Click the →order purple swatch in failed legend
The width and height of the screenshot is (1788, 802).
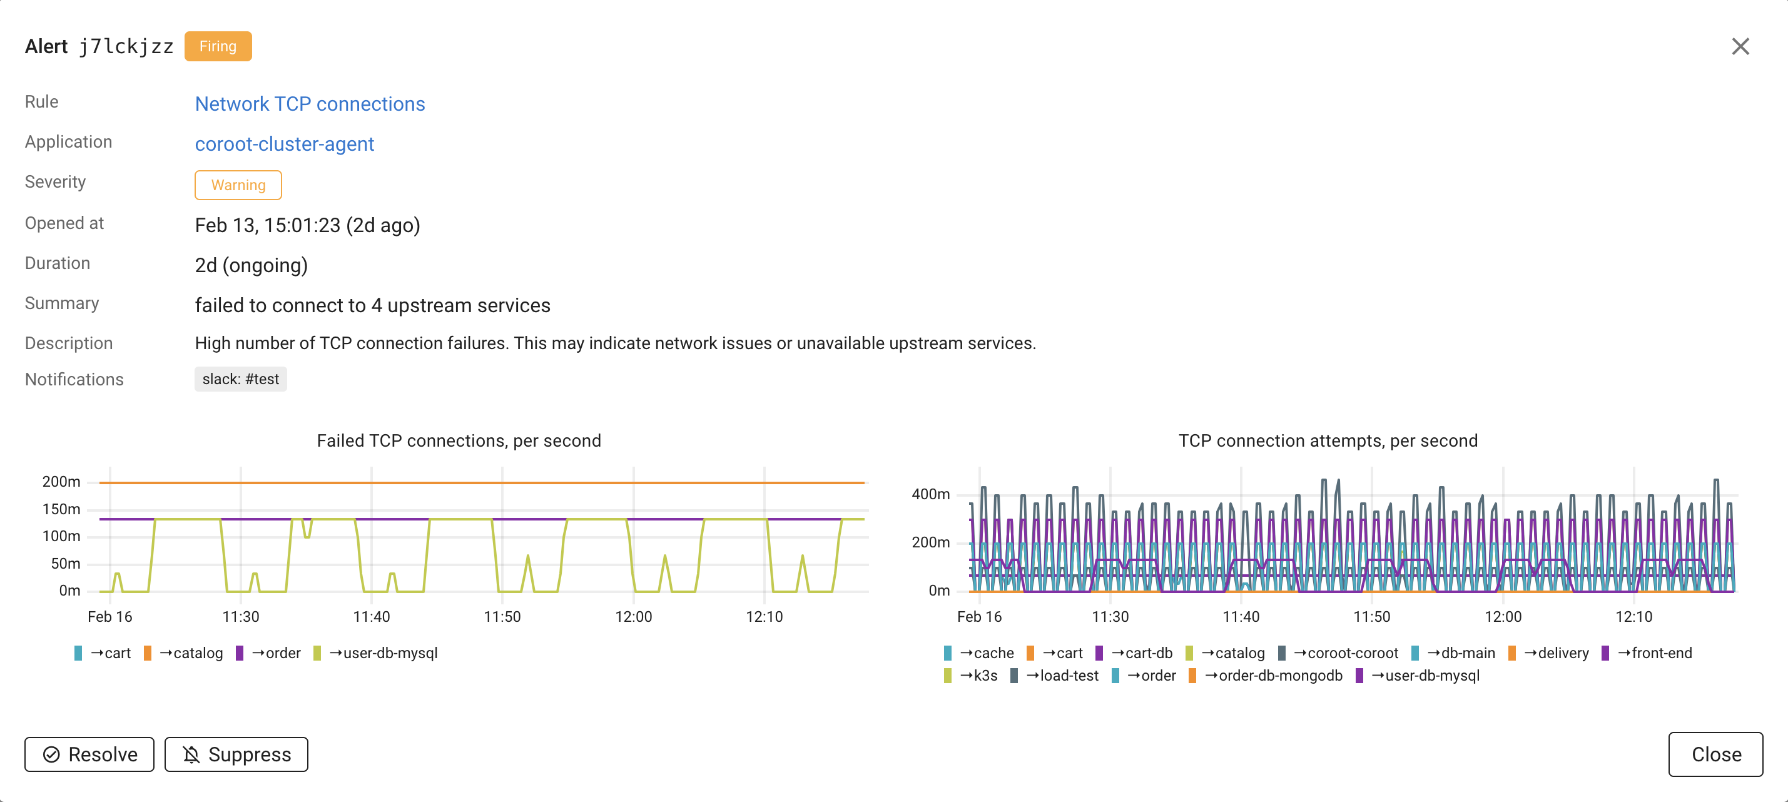click(240, 653)
